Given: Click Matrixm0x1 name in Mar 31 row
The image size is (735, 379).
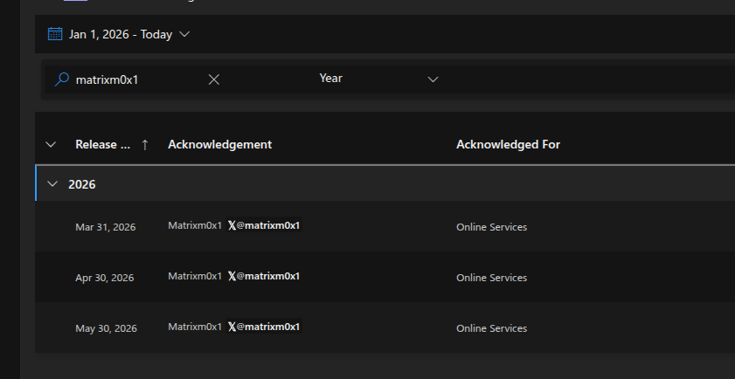Looking at the screenshot, I should (195, 225).
